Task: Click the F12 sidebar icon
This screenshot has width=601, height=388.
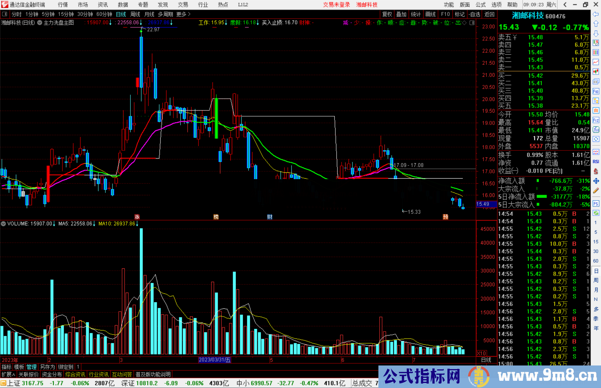Action: point(596,120)
